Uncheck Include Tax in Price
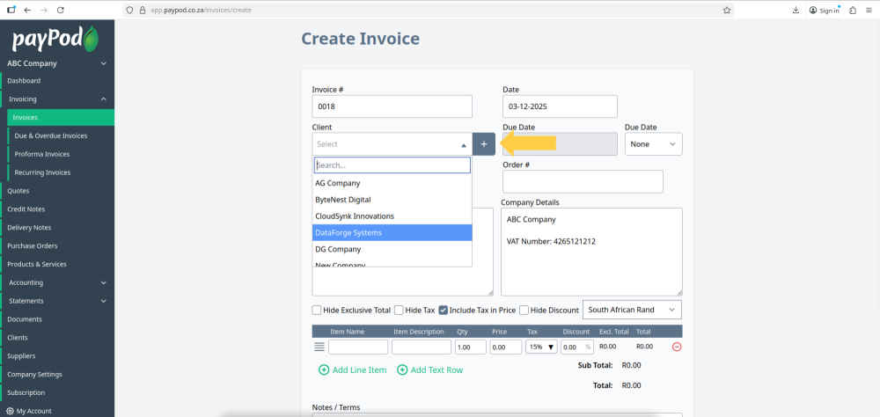The image size is (880, 417). [x=443, y=310]
